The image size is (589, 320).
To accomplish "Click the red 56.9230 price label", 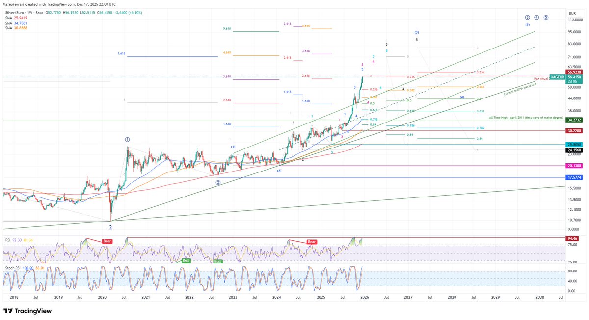I will pos(574,72).
